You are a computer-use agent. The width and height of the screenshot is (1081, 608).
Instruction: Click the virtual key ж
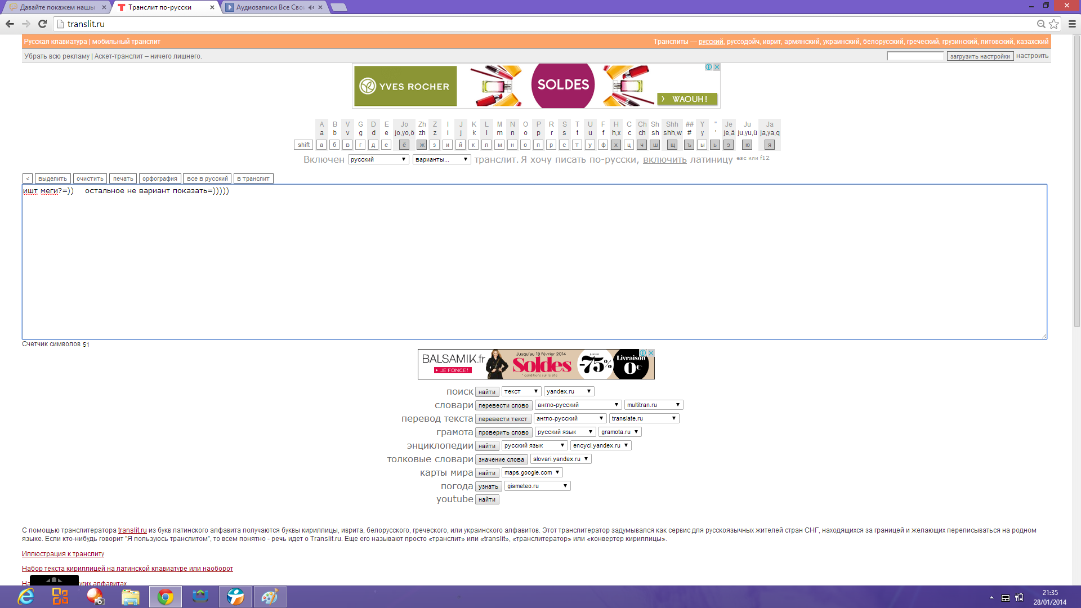421,145
